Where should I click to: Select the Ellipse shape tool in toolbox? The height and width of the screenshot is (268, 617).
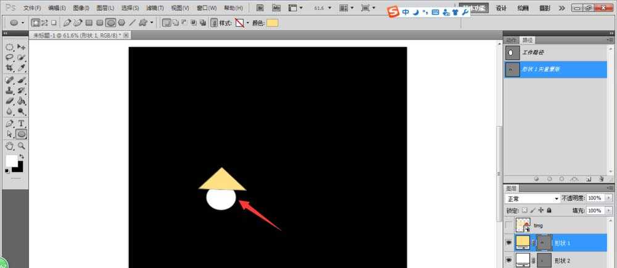(x=22, y=134)
